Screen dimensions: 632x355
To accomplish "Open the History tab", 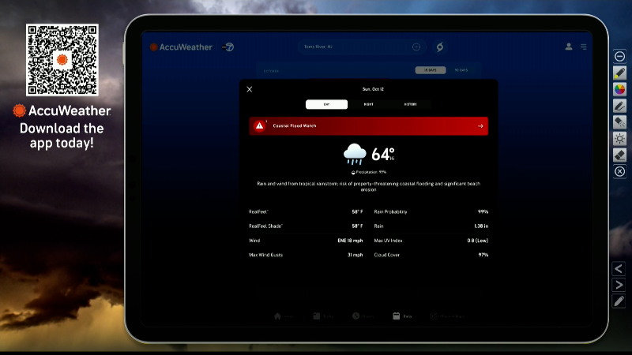I will pos(410,104).
